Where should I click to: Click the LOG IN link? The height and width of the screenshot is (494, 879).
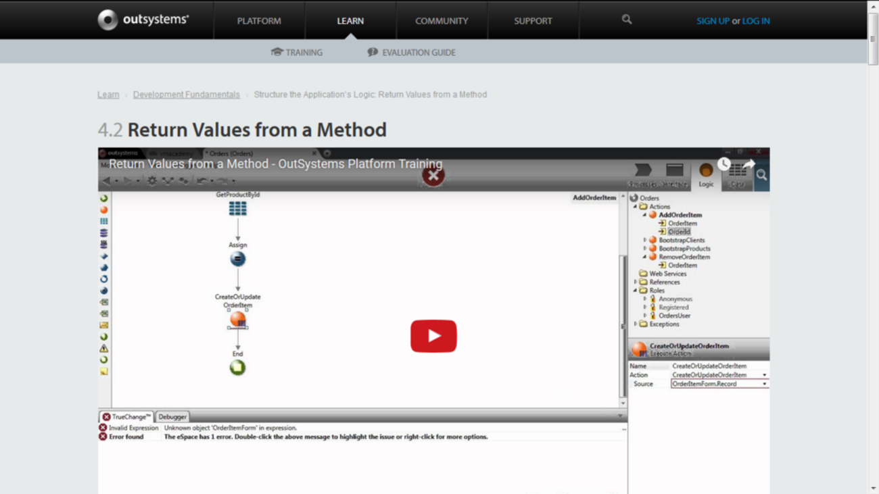756,21
